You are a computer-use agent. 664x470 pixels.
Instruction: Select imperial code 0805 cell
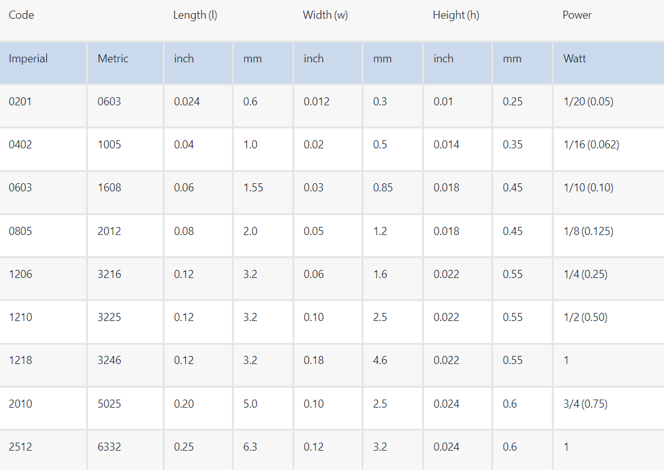tap(21, 231)
